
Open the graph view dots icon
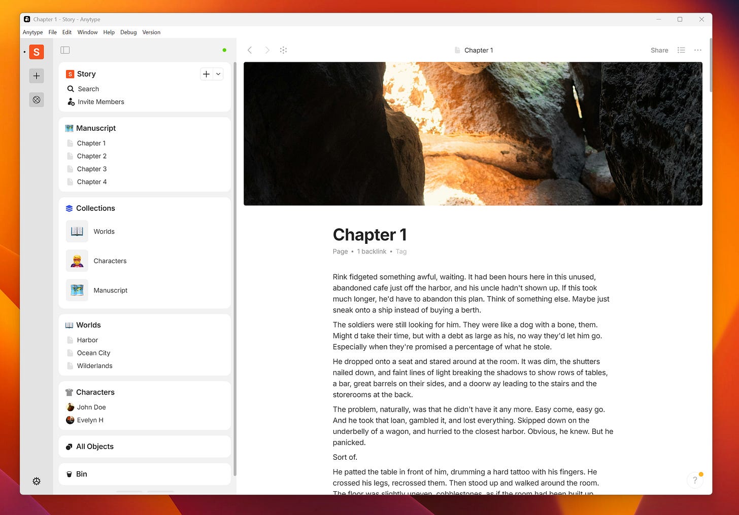284,50
